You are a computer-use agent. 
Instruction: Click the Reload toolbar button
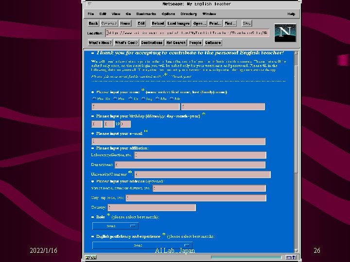coord(158,23)
